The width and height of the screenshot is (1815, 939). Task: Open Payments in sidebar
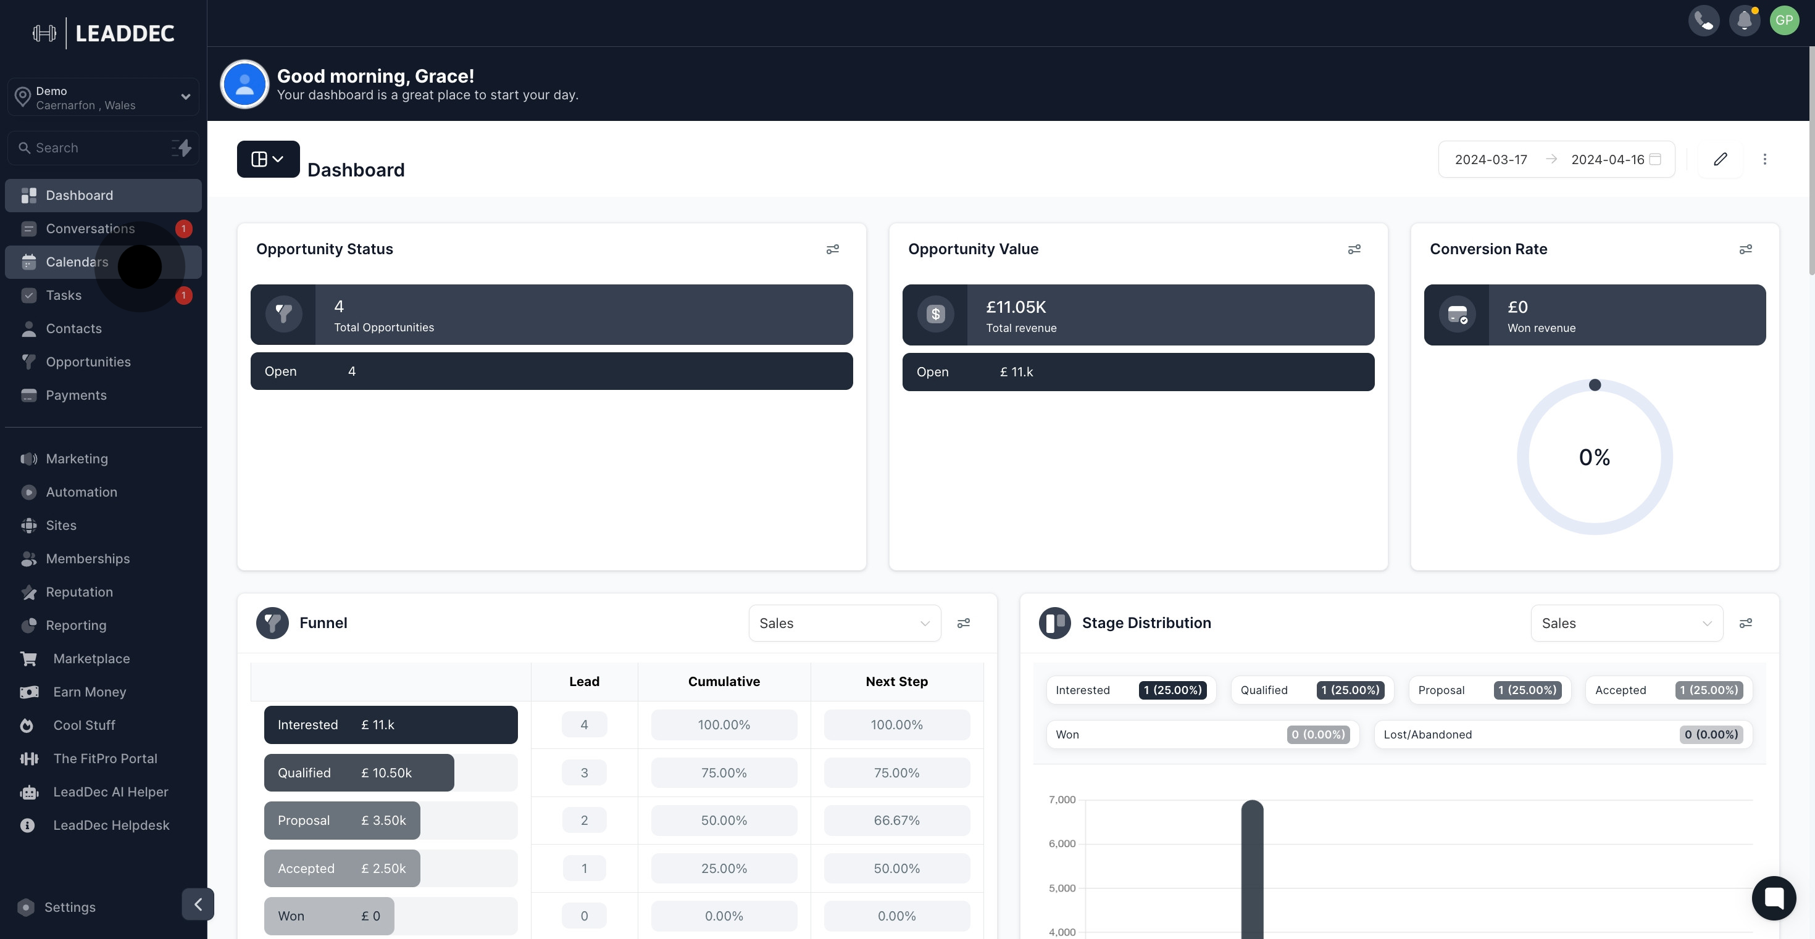(103, 395)
